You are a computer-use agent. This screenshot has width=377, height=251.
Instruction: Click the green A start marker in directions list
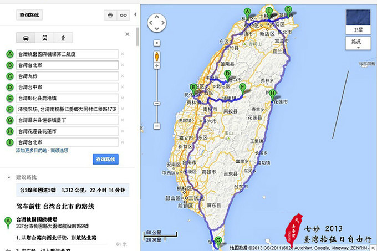point(8,223)
